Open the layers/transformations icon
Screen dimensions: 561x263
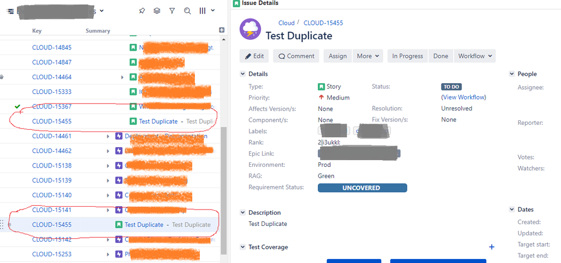click(x=157, y=11)
